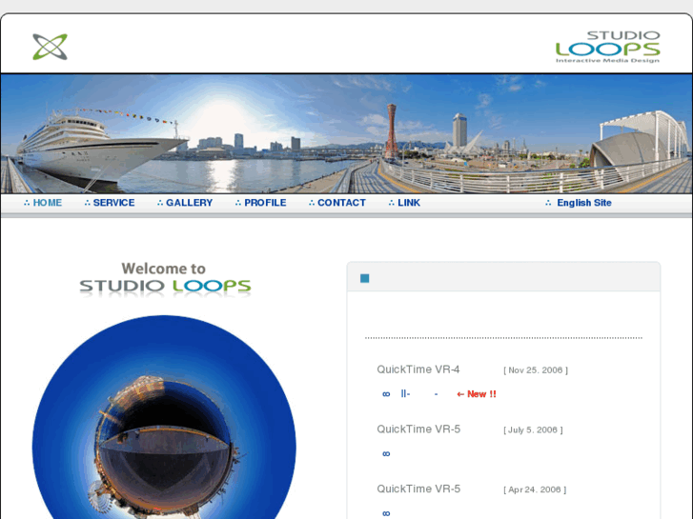Select QuickTime VR-5 dated July 5
The height and width of the screenshot is (519, 693).
(418, 429)
